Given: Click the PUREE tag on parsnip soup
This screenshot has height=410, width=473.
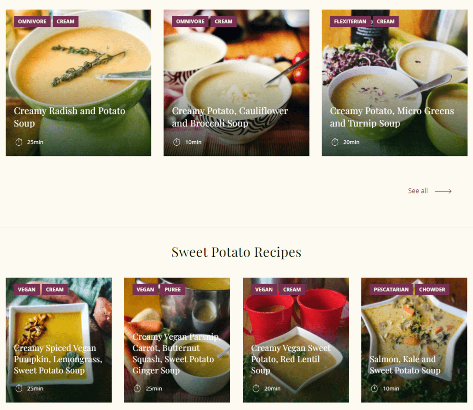Looking at the screenshot, I should 172,289.
